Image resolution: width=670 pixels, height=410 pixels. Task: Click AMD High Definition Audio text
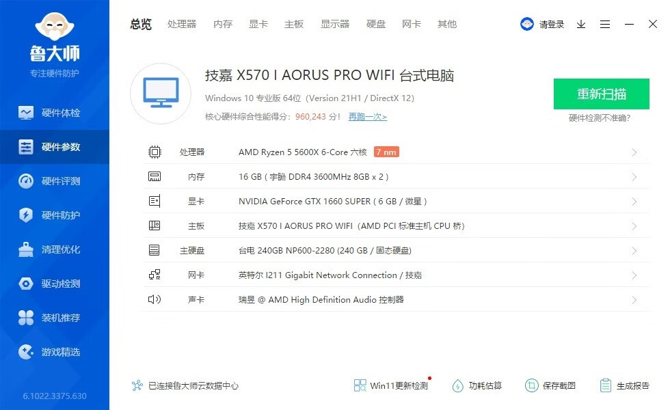322,299
